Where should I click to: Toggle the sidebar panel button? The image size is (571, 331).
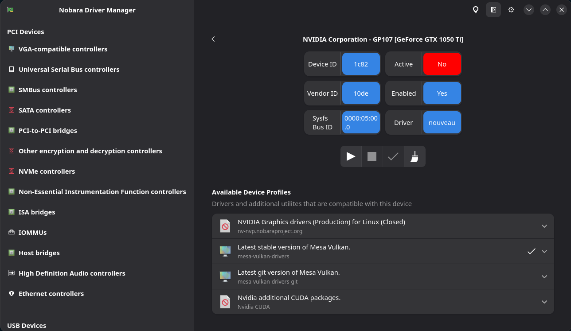[493, 10]
